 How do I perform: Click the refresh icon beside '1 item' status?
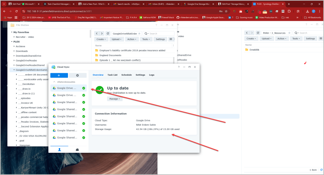click(x=321, y=170)
